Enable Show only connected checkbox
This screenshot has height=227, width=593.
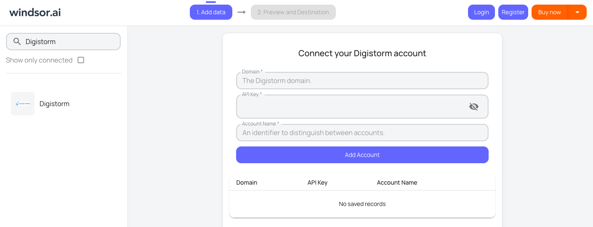pyautogui.click(x=81, y=60)
